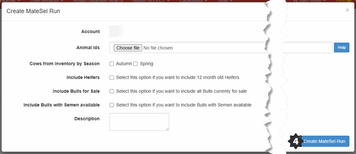Image resolution: width=356 pixels, height=154 pixels.
Task: Click inside the Description text box
Action: pos(139,122)
